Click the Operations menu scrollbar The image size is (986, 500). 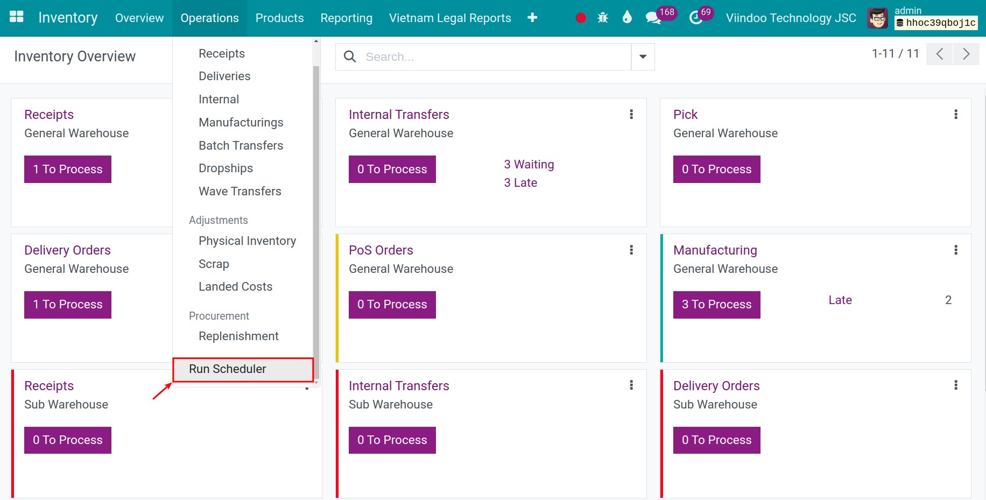click(x=316, y=215)
